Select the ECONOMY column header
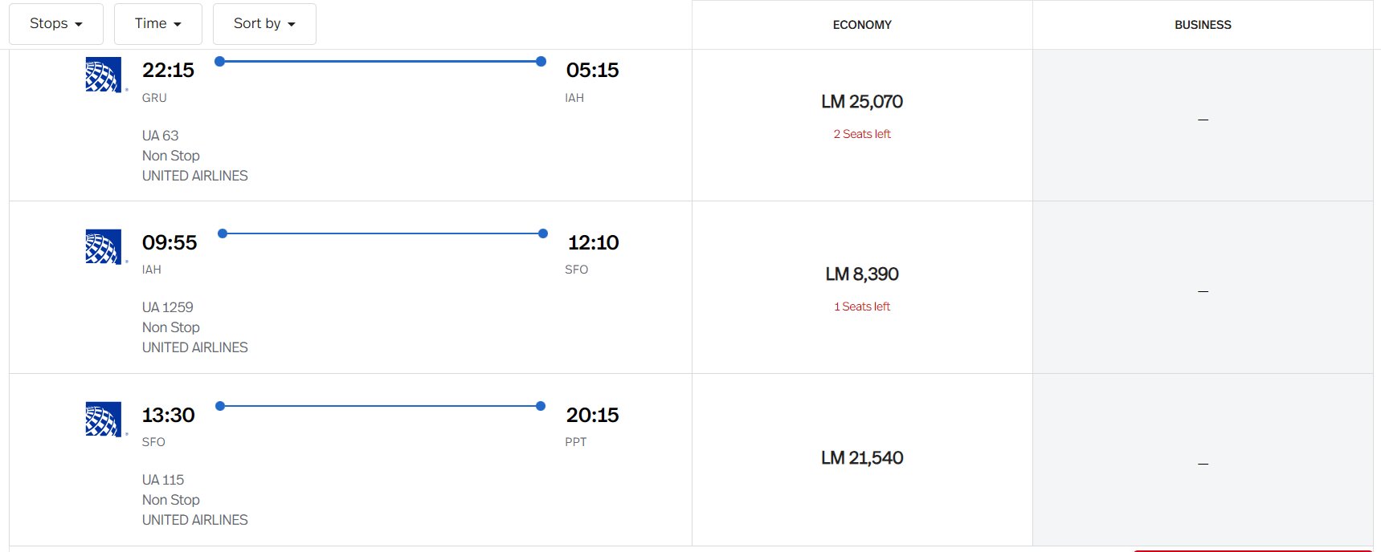The image size is (1381, 552). point(862,25)
